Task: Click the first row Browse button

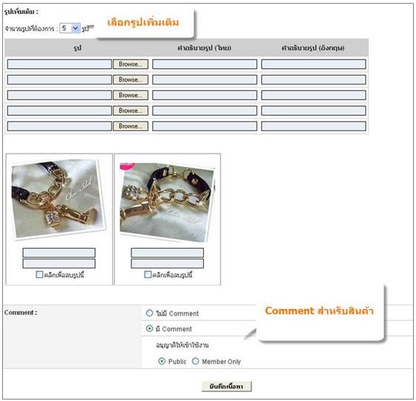Action: point(131,64)
